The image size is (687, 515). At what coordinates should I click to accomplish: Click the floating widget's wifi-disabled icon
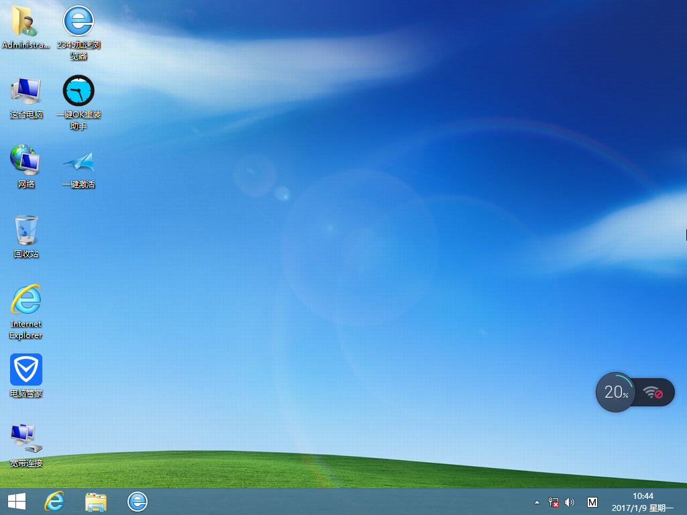coord(653,392)
